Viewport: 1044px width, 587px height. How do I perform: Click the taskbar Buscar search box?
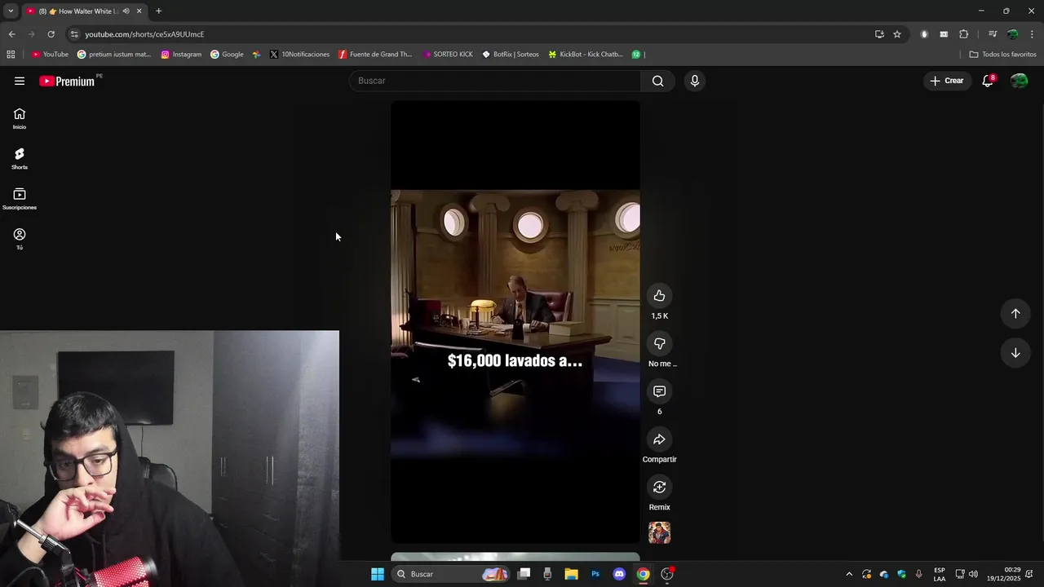450,574
